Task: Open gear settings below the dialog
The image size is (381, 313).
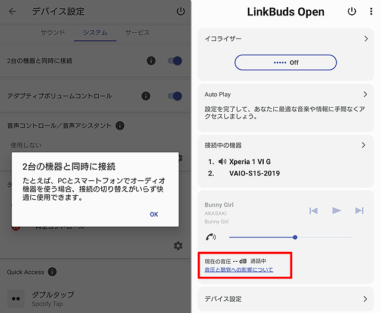Action: pyautogui.click(x=178, y=246)
